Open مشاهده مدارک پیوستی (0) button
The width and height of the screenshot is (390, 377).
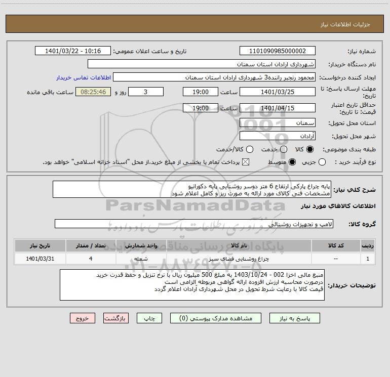tap(216, 318)
